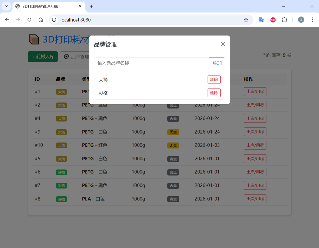Open the browser home page icon

(x=41, y=20)
